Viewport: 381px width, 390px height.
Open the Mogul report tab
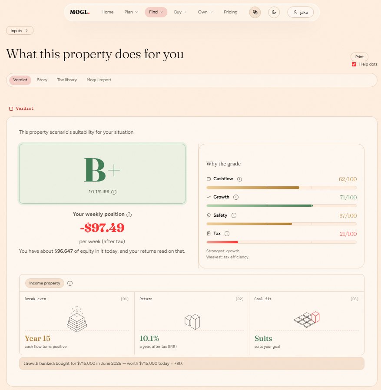tap(99, 80)
